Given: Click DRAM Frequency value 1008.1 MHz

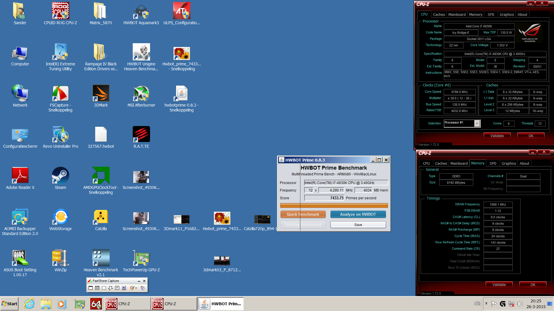Looking at the screenshot, I should 498,204.
